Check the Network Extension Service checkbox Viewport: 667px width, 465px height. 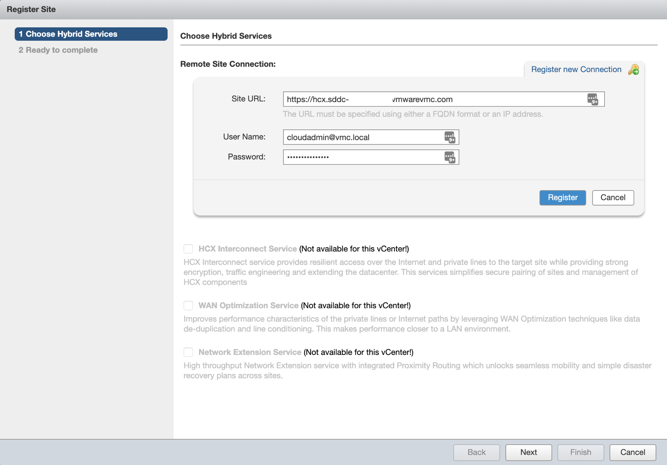[x=188, y=352]
